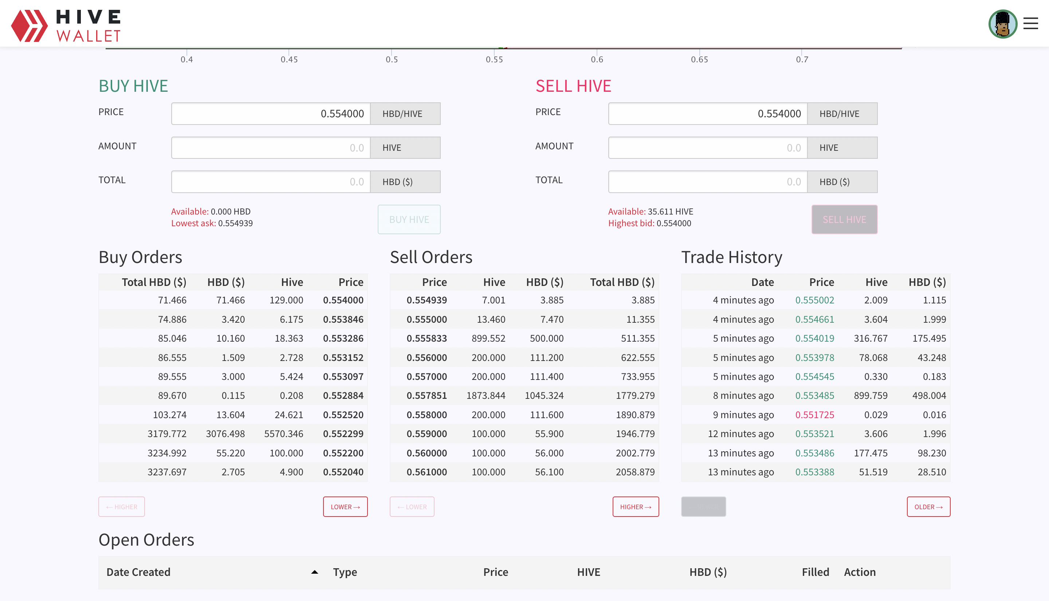Click the Buy amount HIVE field
Viewport: 1049px width, 601px height.
click(271, 148)
